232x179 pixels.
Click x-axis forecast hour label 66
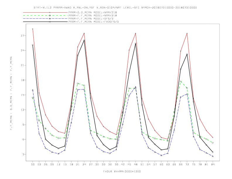(x=174, y=164)
